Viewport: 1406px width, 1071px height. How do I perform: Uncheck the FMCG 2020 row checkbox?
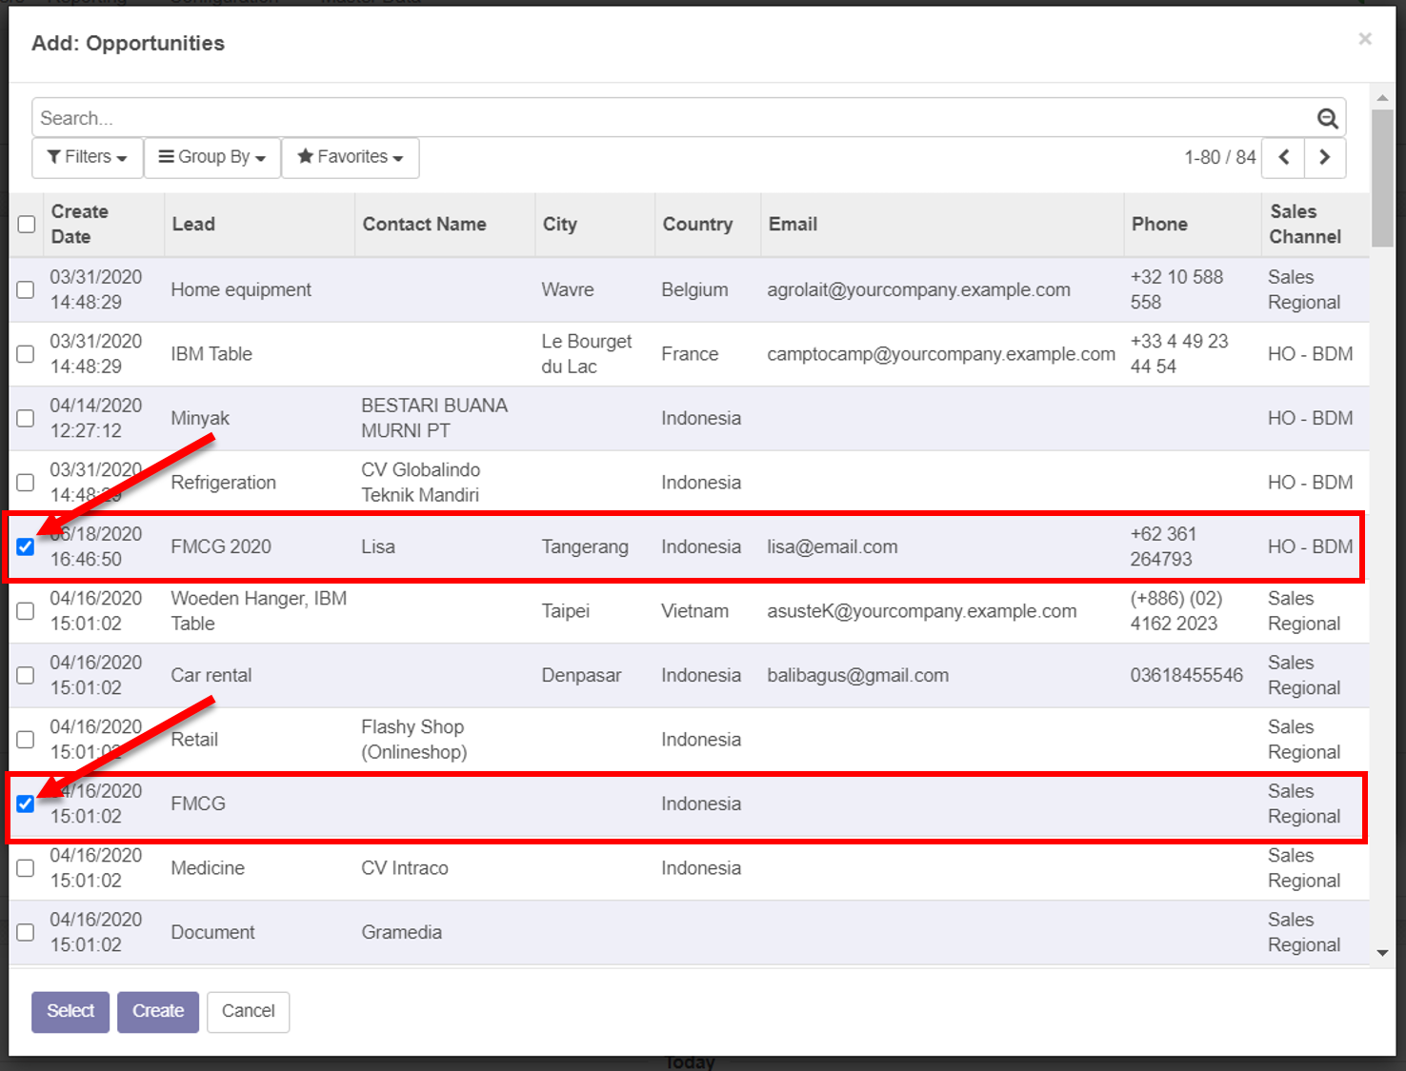26,546
